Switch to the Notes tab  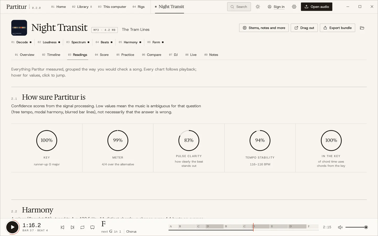click(211, 55)
